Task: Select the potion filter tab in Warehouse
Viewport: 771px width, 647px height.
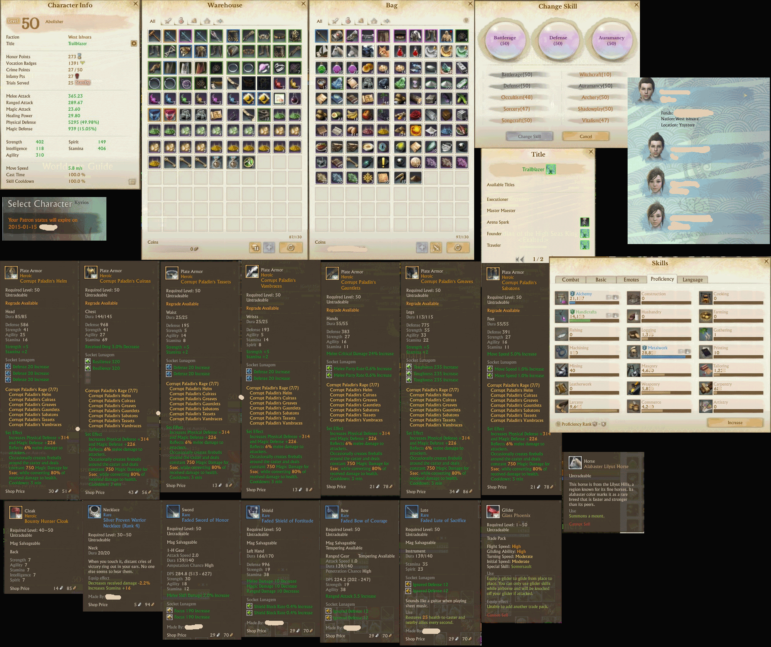Action: 181,21
